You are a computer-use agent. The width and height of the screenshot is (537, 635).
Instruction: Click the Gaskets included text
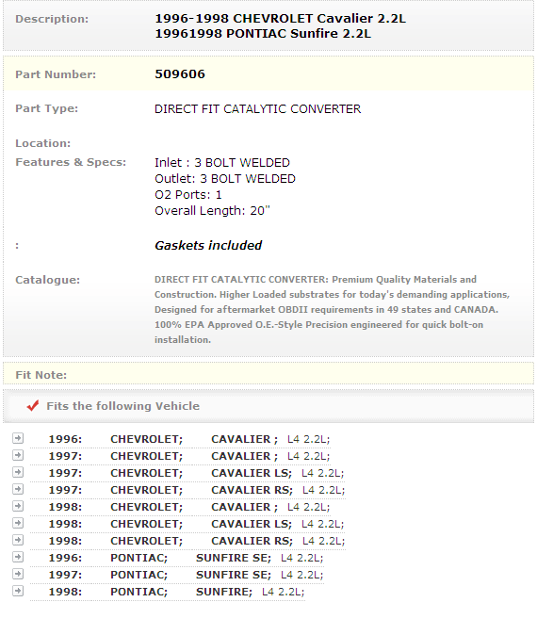(208, 245)
